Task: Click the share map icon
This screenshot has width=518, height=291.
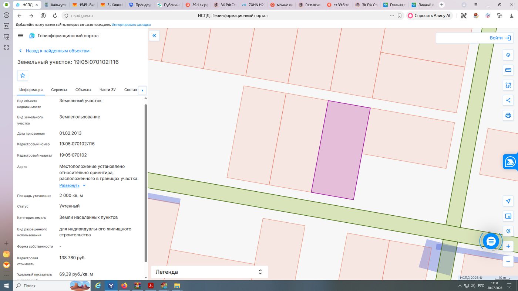Action: click(508, 100)
